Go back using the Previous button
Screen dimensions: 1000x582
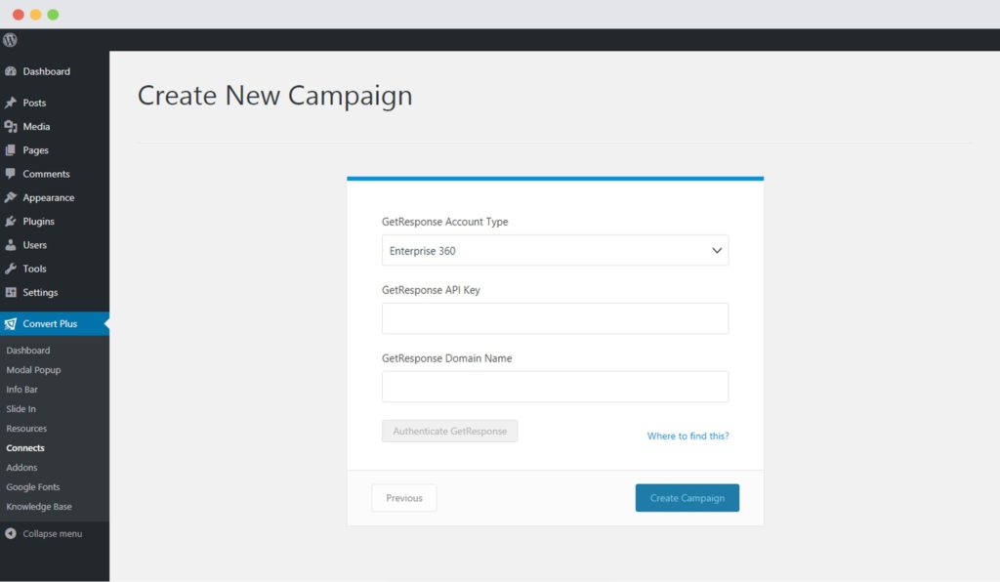pyautogui.click(x=403, y=497)
